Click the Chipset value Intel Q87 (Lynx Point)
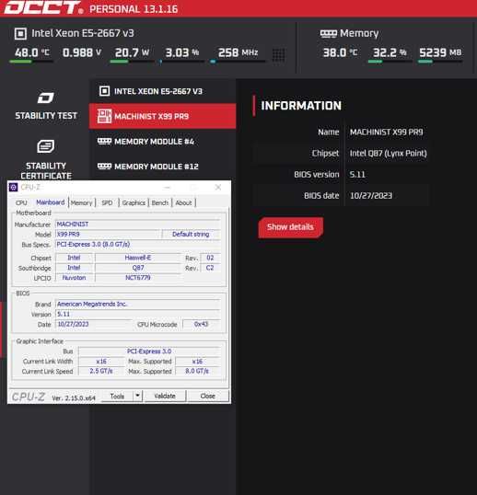The height and width of the screenshot is (495, 477). [389, 154]
